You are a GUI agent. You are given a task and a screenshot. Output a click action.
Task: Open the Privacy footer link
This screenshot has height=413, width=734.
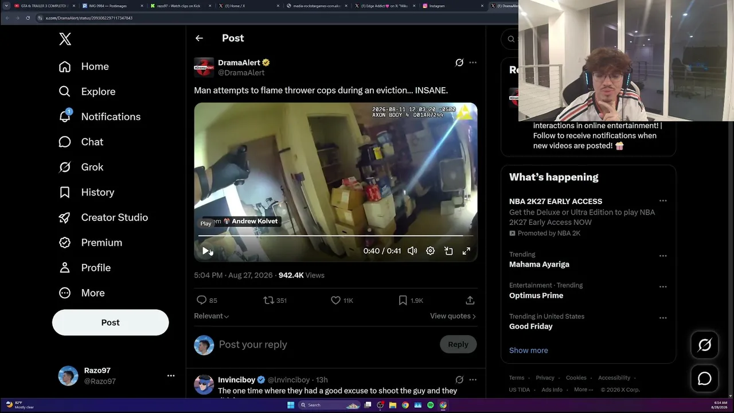click(545, 378)
